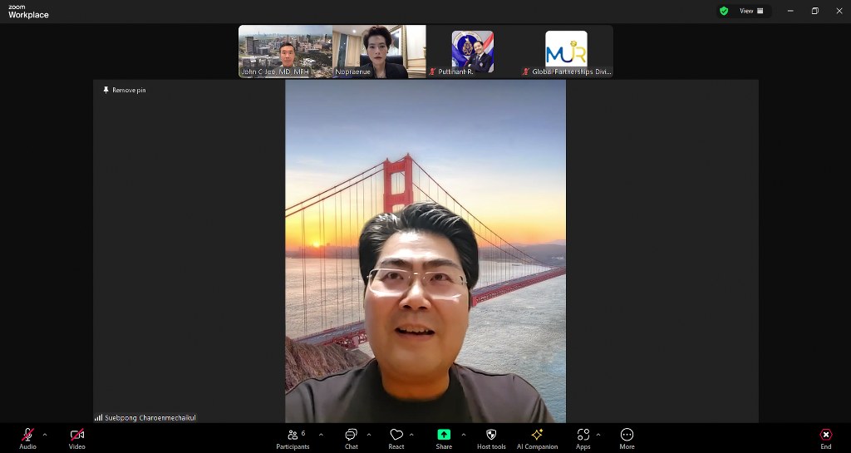The height and width of the screenshot is (453, 851).
Task: Expand the options arrow beside Participants
Action: point(321,434)
